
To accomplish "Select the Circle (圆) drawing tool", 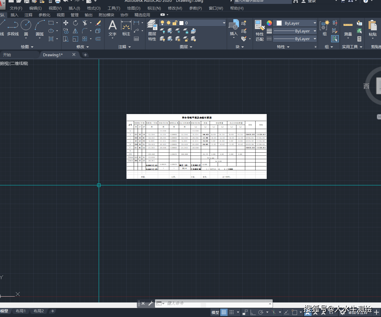I will point(26,28).
